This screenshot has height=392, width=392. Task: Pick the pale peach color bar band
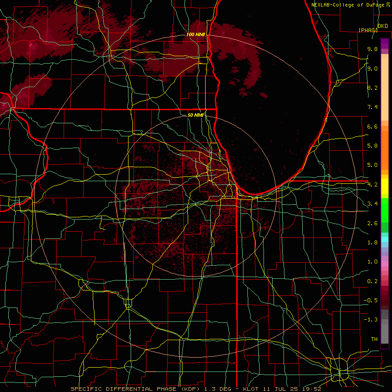point(385,90)
